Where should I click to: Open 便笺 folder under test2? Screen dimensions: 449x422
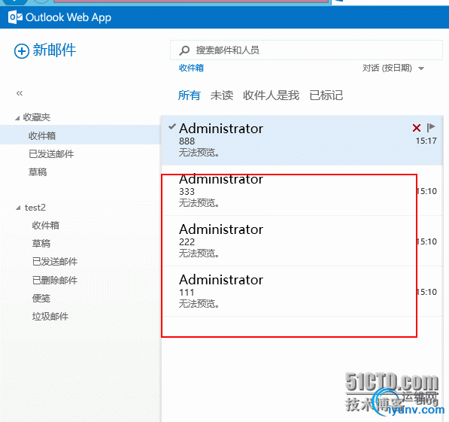click(41, 298)
